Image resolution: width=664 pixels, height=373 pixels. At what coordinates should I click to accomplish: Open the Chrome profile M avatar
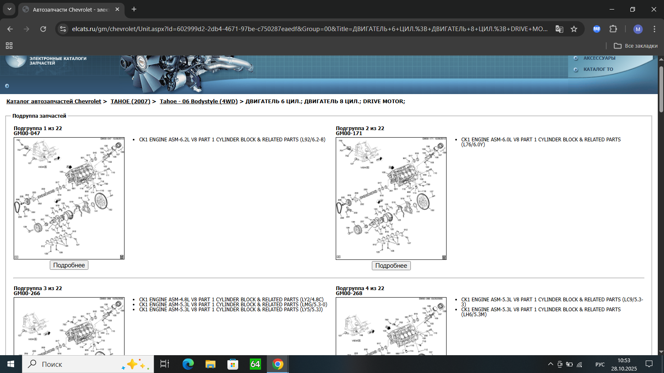pyautogui.click(x=638, y=29)
